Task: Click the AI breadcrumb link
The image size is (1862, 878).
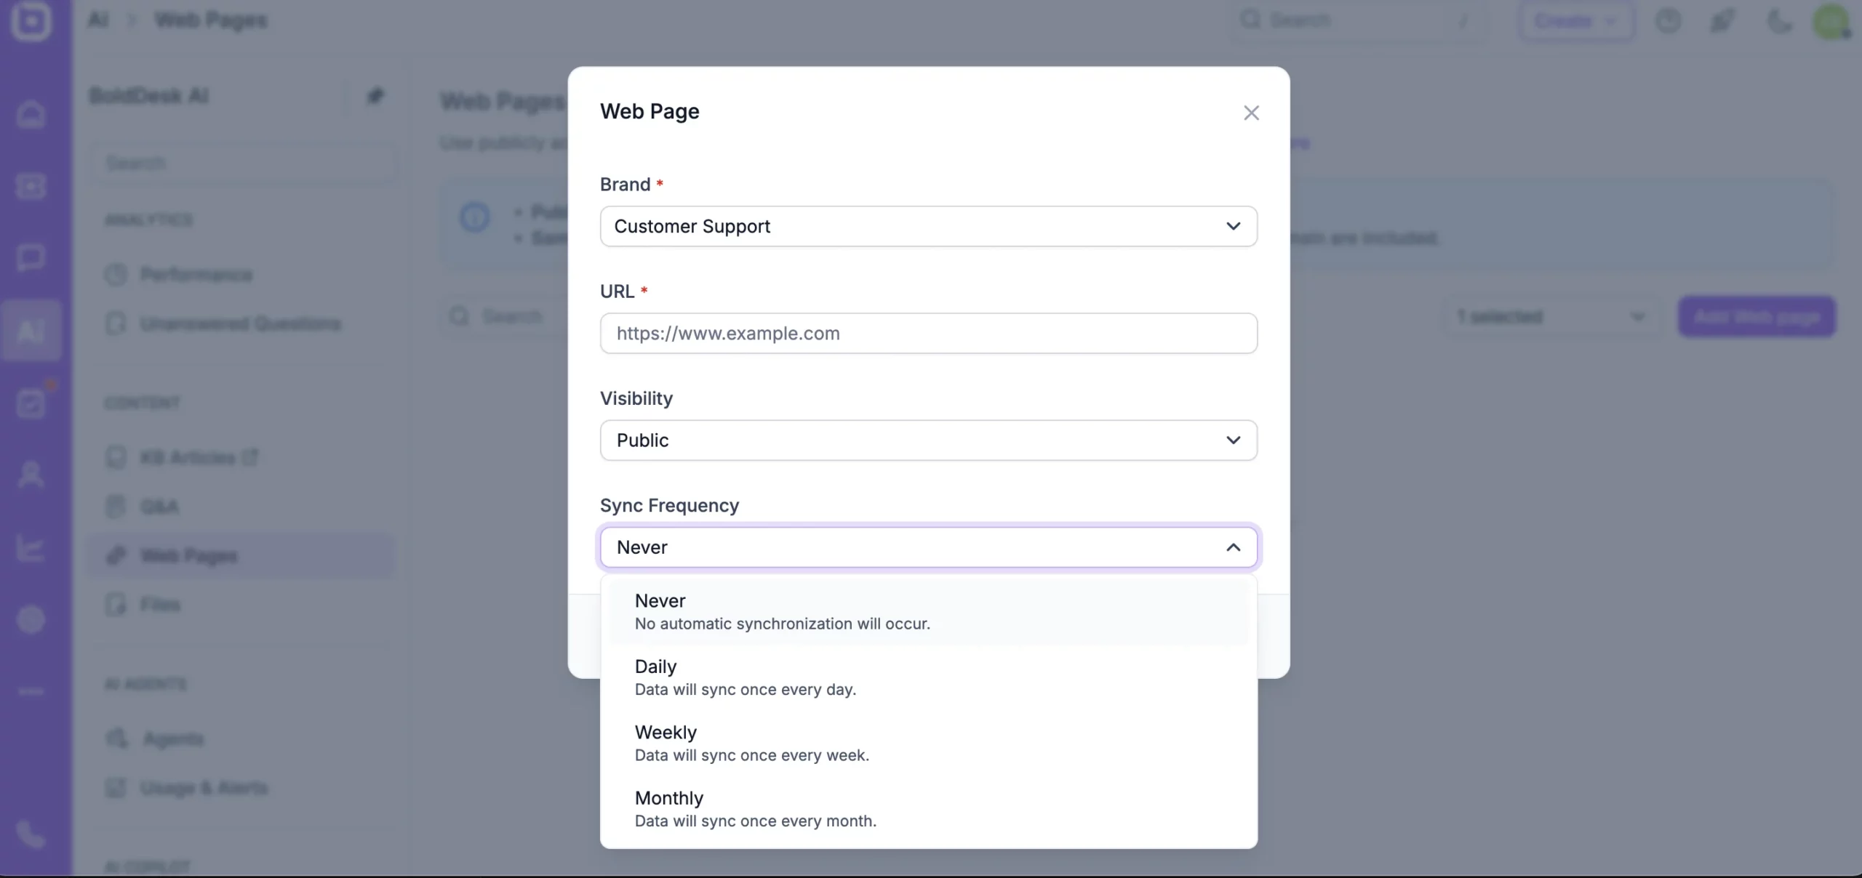Action: coord(98,20)
